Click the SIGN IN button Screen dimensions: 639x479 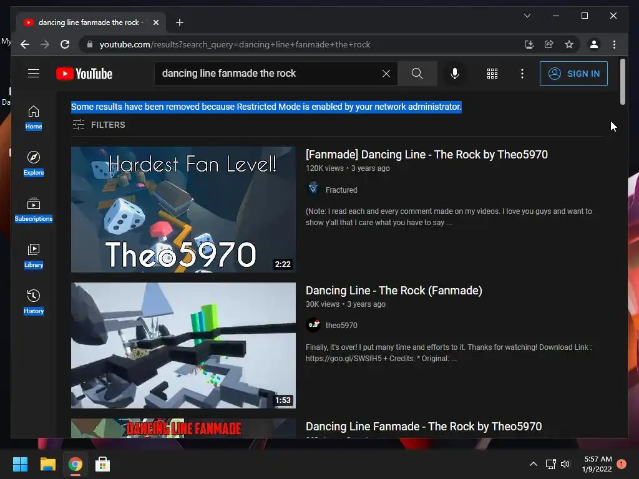point(573,74)
